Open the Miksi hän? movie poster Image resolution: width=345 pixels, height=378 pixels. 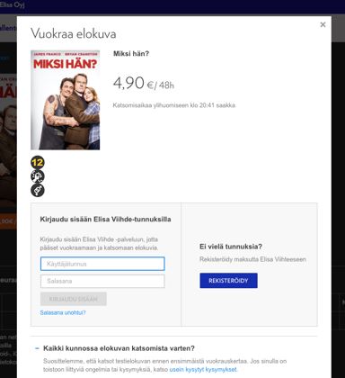(66, 100)
